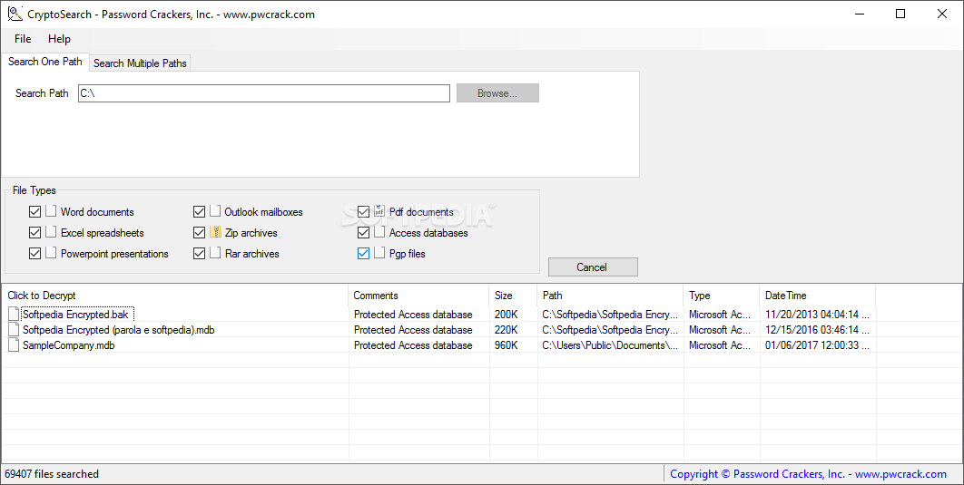Click file icon beside Softpedia Encrypted (parola e softpedia).mdb
The height and width of the screenshot is (485, 964).
(14, 330)
